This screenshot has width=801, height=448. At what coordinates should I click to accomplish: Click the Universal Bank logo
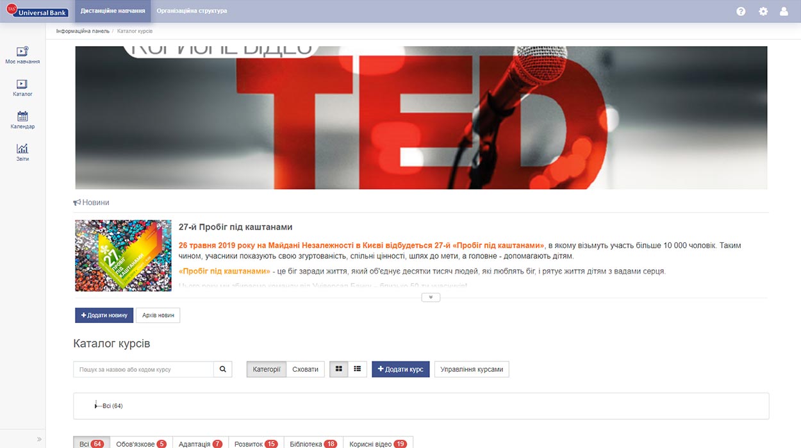point(37,11)
